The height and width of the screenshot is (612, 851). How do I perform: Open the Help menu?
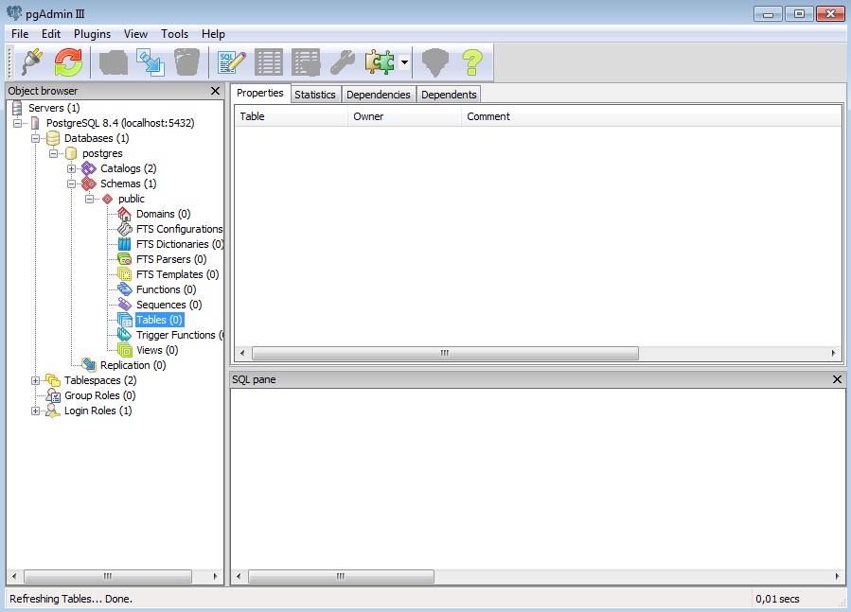click(x=213, y=34)
